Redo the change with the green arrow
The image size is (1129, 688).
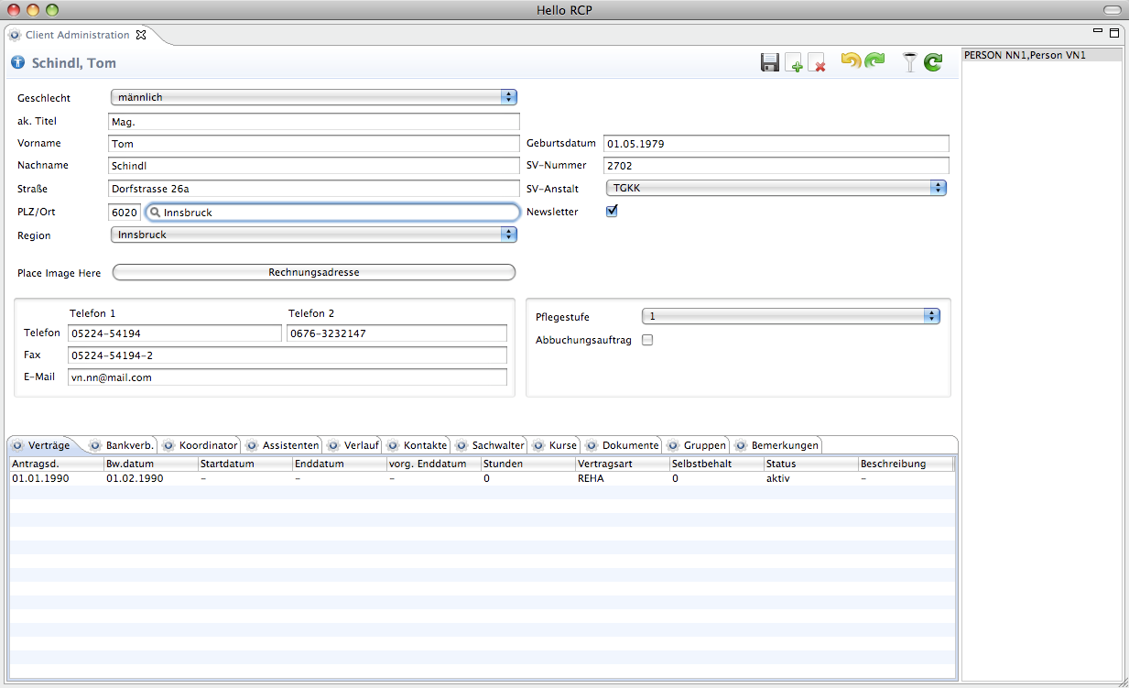(874, 62)
